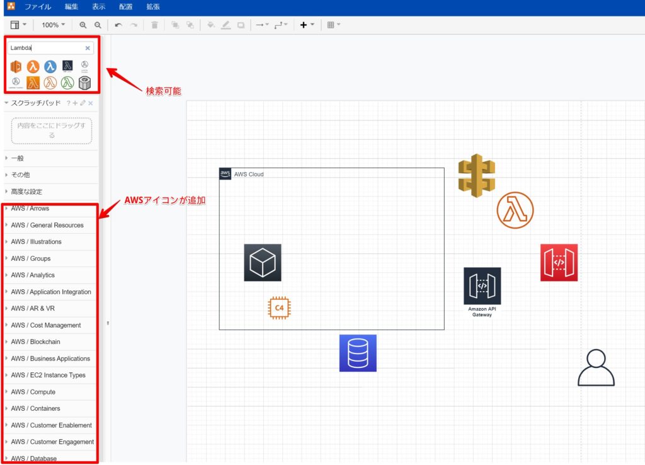Select the blue circle Lambda icon
This screenshot has width=645, height=465.
(x=50, y=66)
